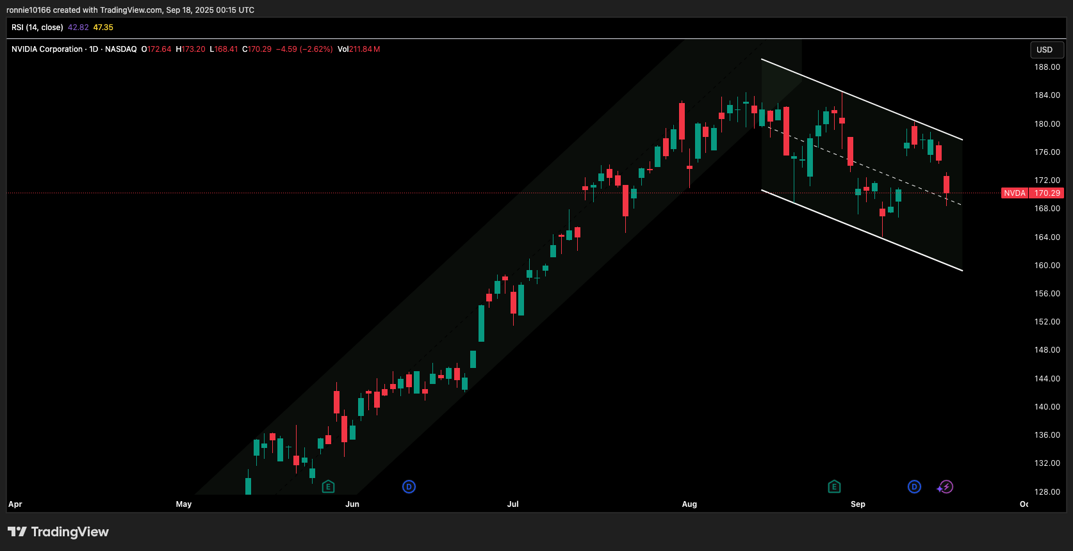
Task: Click the 188.00 price axis label
Action: 1047,67
